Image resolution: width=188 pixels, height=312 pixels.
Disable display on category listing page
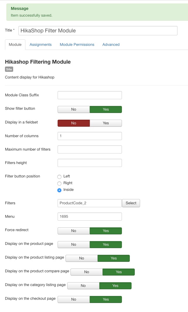pyautogui.click(x=83, y=286)
